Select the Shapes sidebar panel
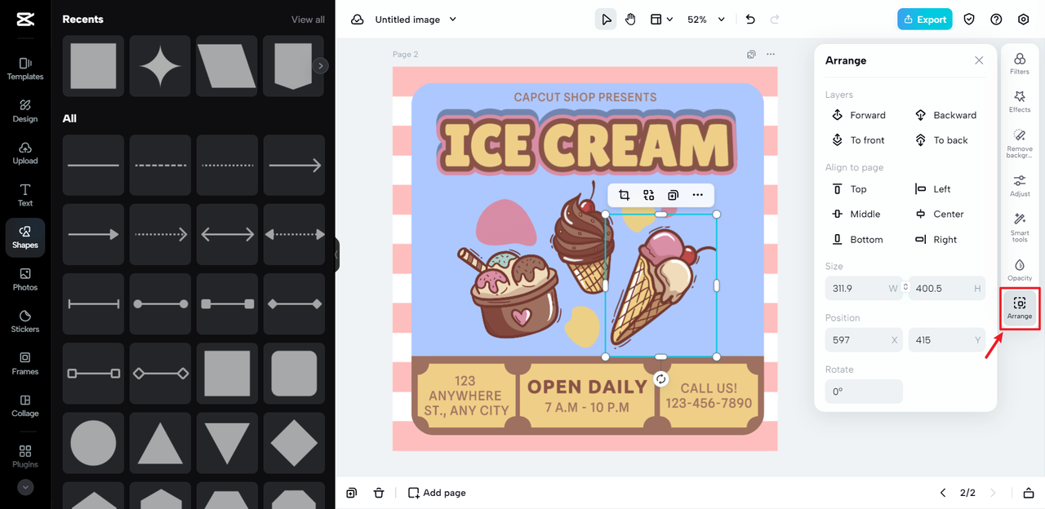The image size is (1045, 509). pyautogui.click(x=25, y=237)
